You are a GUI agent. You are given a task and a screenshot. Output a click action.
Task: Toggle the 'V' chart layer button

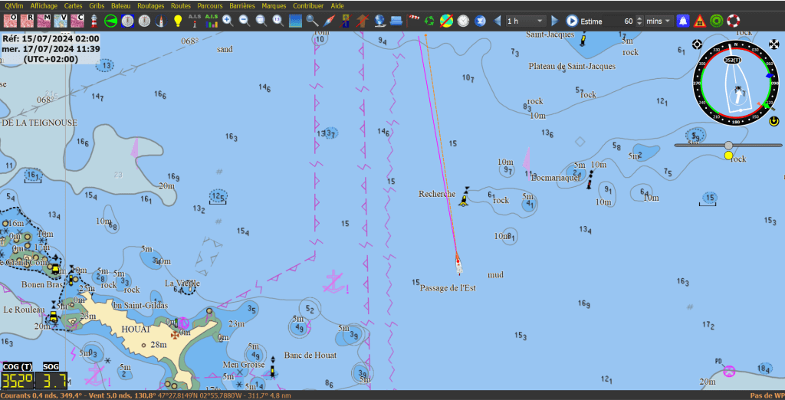coord(61,21)
